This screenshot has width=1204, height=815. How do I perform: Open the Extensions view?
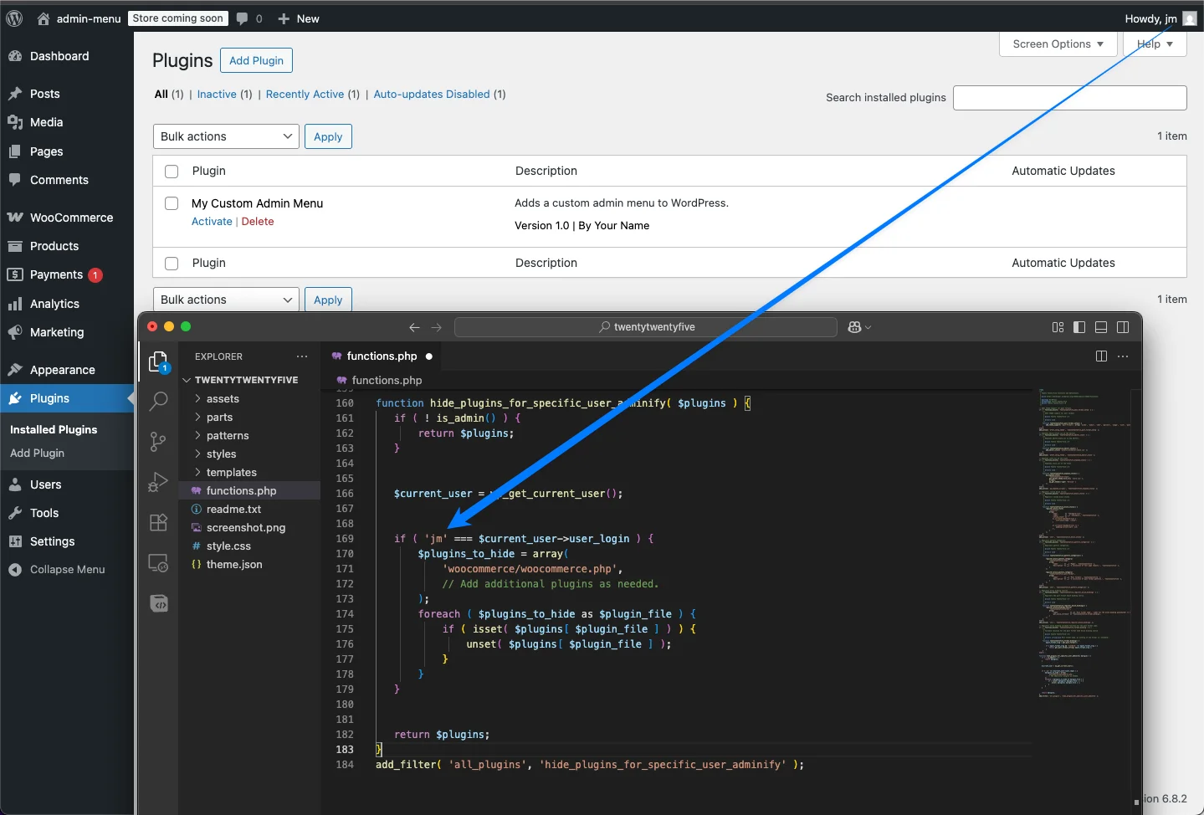tap(158, 522)
